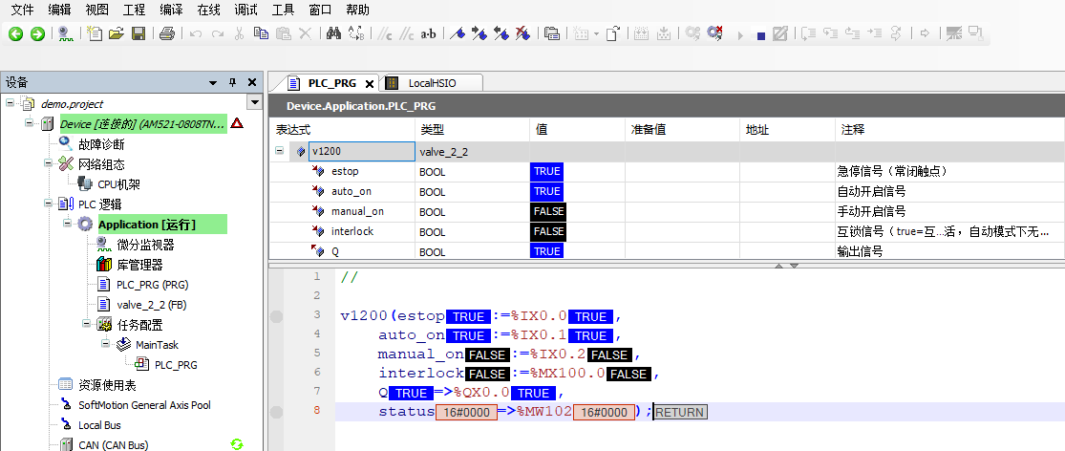Click the RETURN label at line 8
Viewport: 1065px width, 451px height.
679,413
